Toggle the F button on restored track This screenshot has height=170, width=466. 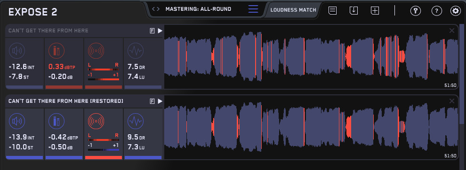[152, 101]
